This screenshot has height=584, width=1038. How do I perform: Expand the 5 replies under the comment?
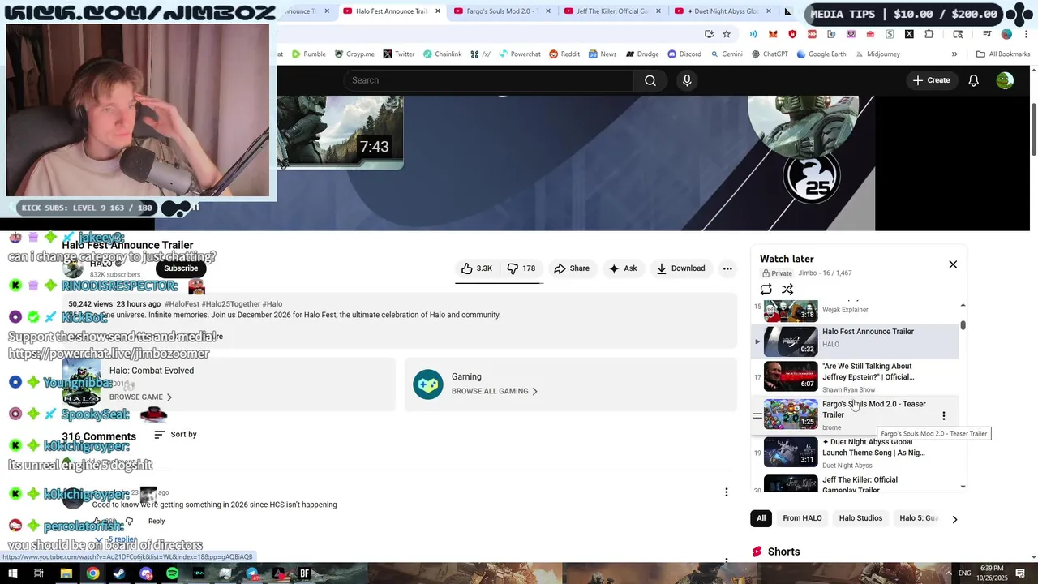pyautogui.click(x=118, y=540)
